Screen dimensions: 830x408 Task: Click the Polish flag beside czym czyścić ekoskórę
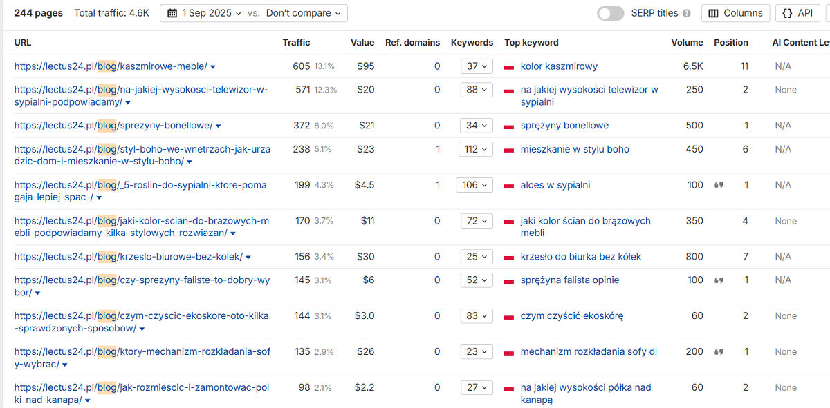tap(509, 317)
